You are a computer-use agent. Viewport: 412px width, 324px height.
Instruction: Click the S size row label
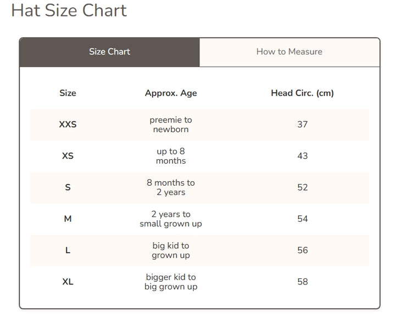[68, 187]
